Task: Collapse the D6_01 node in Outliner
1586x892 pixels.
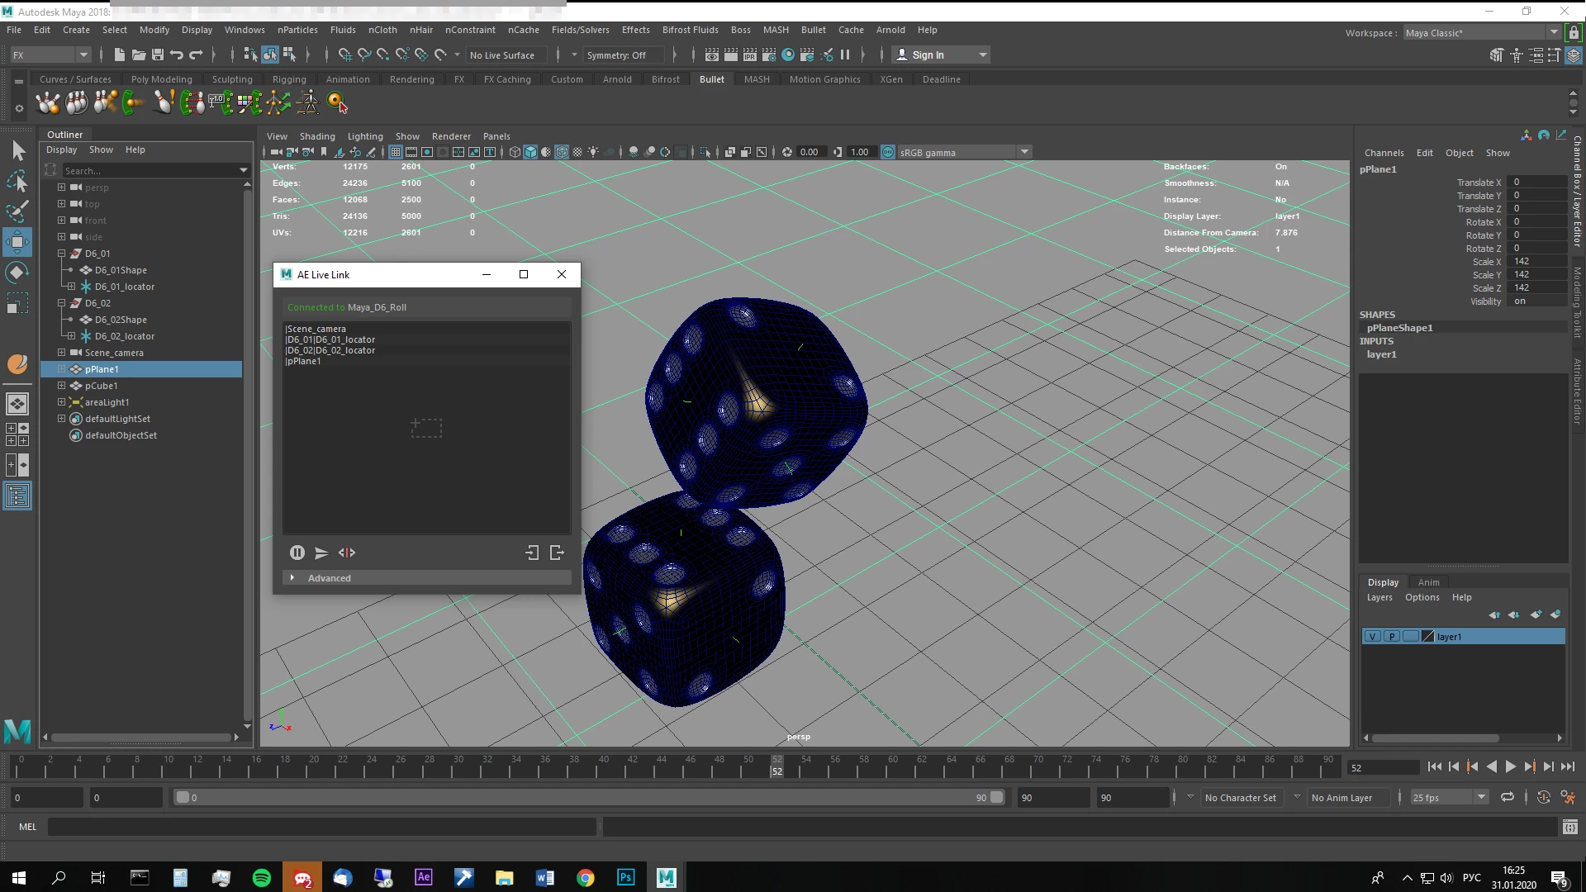Action: [x=61, y=254]
